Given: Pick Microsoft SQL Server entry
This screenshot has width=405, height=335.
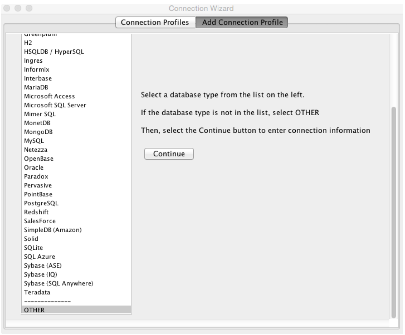Looking at the screenshot, I should [x=55, y=105].
